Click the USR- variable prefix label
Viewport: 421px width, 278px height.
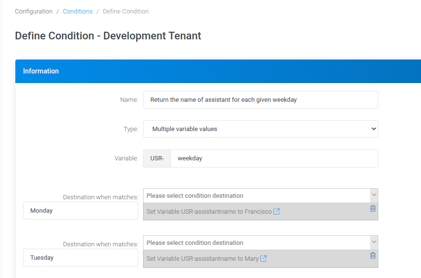coord(157,158)
